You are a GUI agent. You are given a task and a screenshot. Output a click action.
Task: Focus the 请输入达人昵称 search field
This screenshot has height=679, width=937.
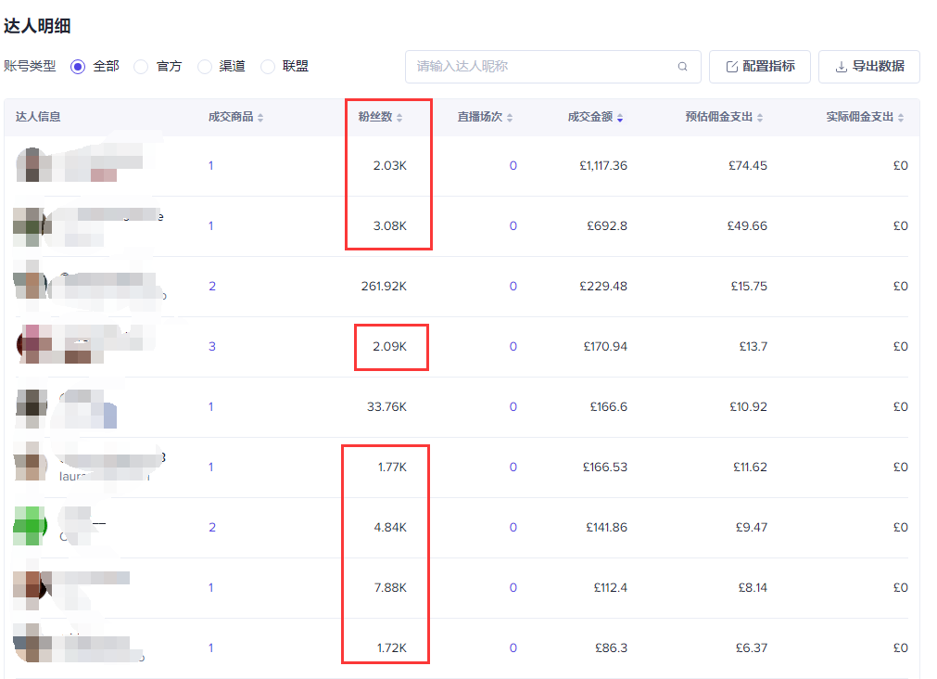point(542,67)
